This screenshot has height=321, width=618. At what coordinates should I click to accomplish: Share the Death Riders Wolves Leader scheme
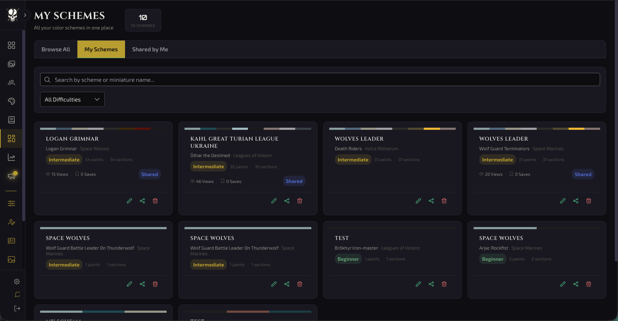click(431, 201)
